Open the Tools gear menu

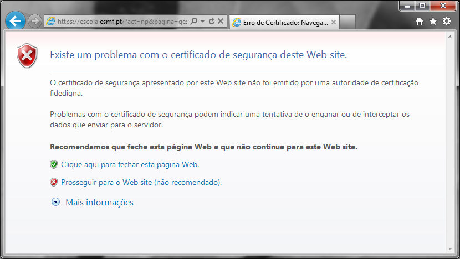pos(447,22)
